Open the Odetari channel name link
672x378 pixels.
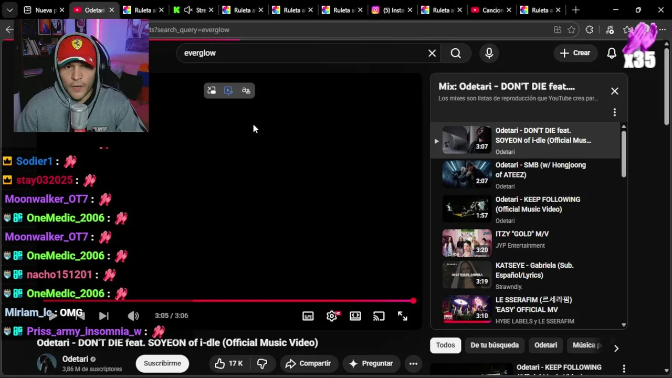[75, 359]
